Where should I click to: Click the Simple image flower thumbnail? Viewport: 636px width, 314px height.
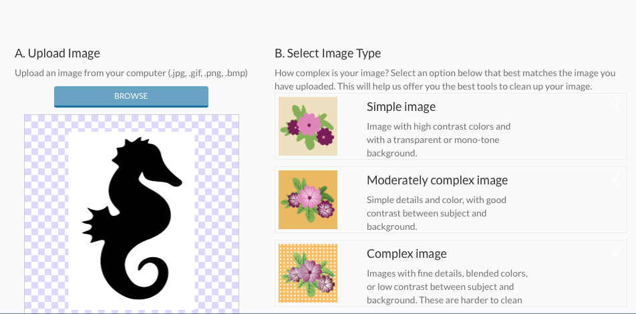click(x=307, y=126)
